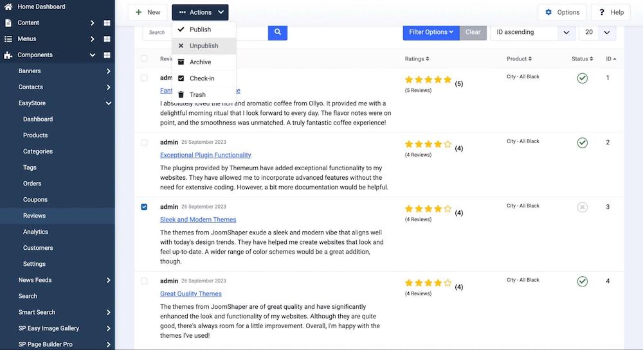Expand the Filter Options dropdown

click(x=431, y=32)
